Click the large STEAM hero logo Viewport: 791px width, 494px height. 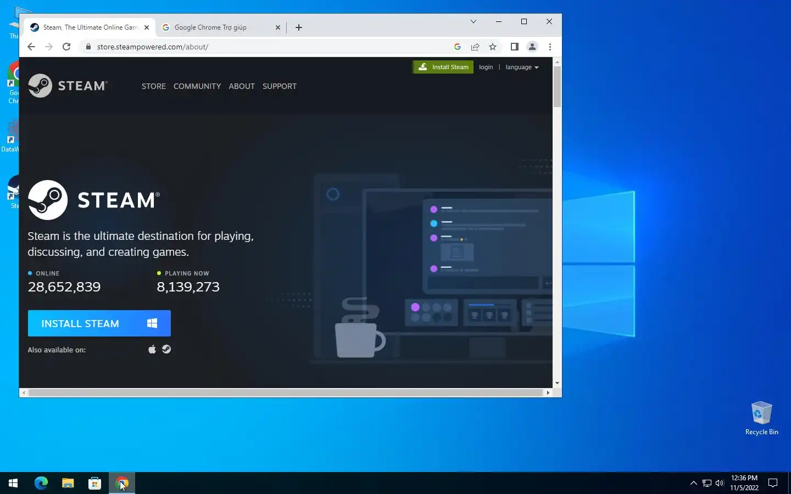point(94,200)
